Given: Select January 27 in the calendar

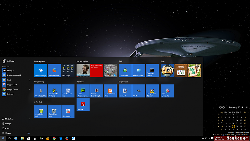Looking at the screenshot, I should coord(233,126).
